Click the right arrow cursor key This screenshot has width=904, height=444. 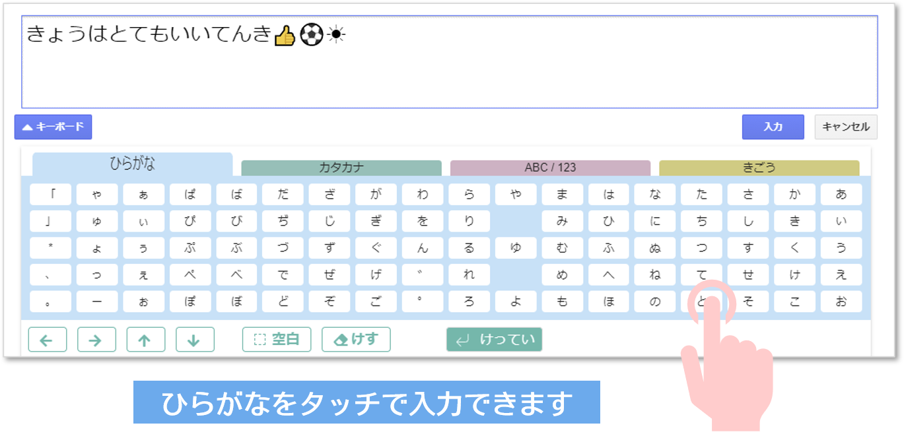[96, 340]
